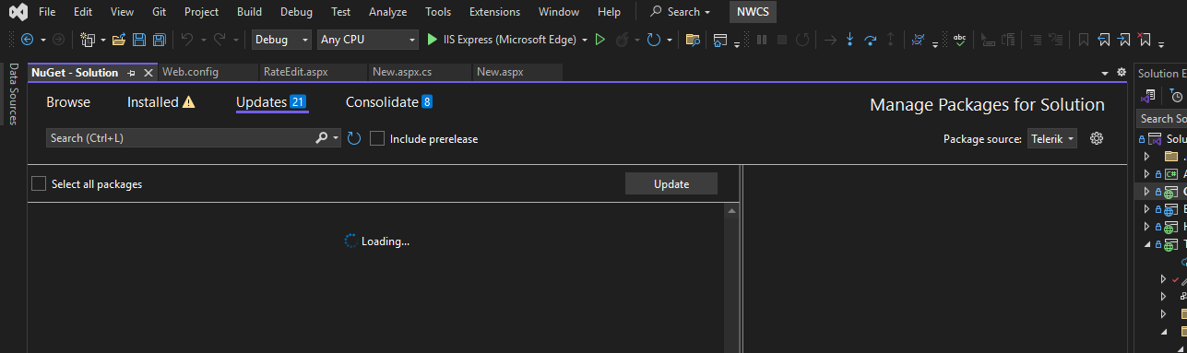Enable the Include prerelease checkbox
The image size is (1187, 353).
coord(376,138)
